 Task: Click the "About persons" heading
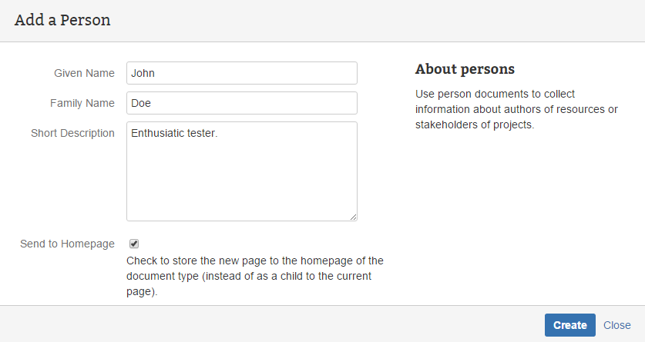pyautogui.click(x=465, y=69)
